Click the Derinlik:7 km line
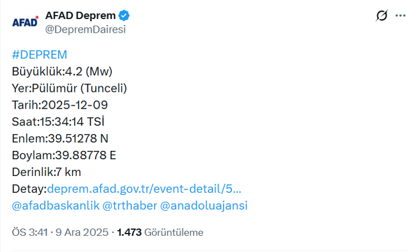418x252 pixels. pyautogui.click(x=46, y=172)
